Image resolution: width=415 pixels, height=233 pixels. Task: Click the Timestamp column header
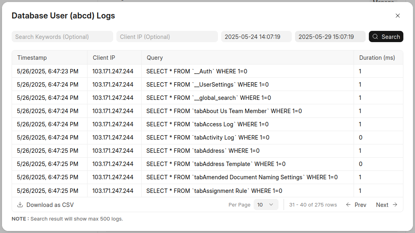coord(32,58)
